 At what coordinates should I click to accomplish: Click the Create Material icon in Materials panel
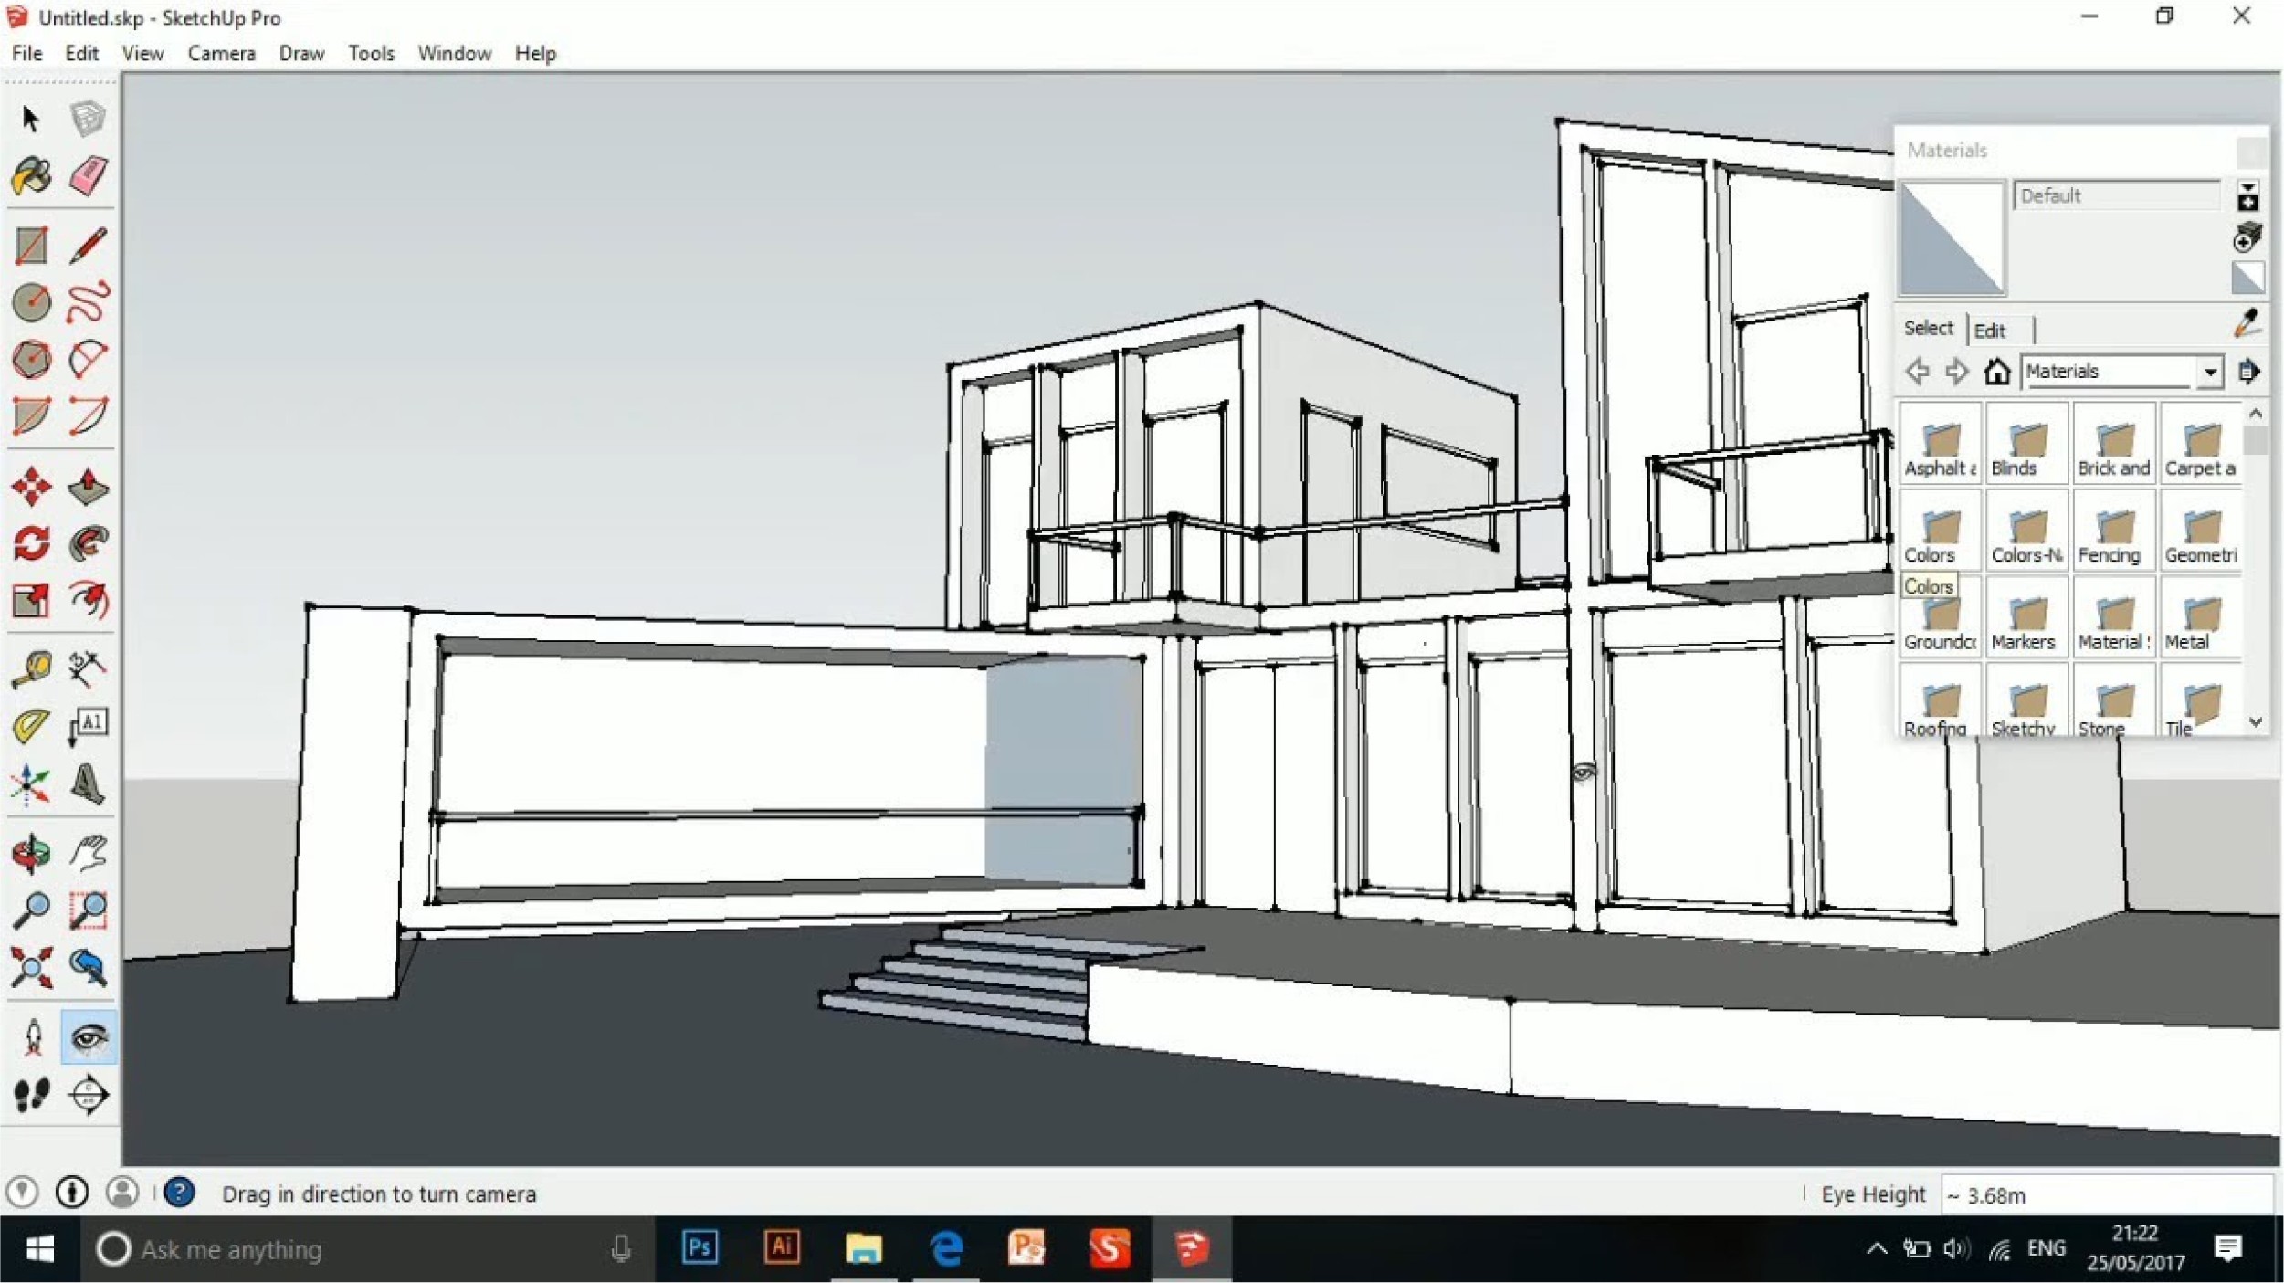click(x=2247, y=237)
